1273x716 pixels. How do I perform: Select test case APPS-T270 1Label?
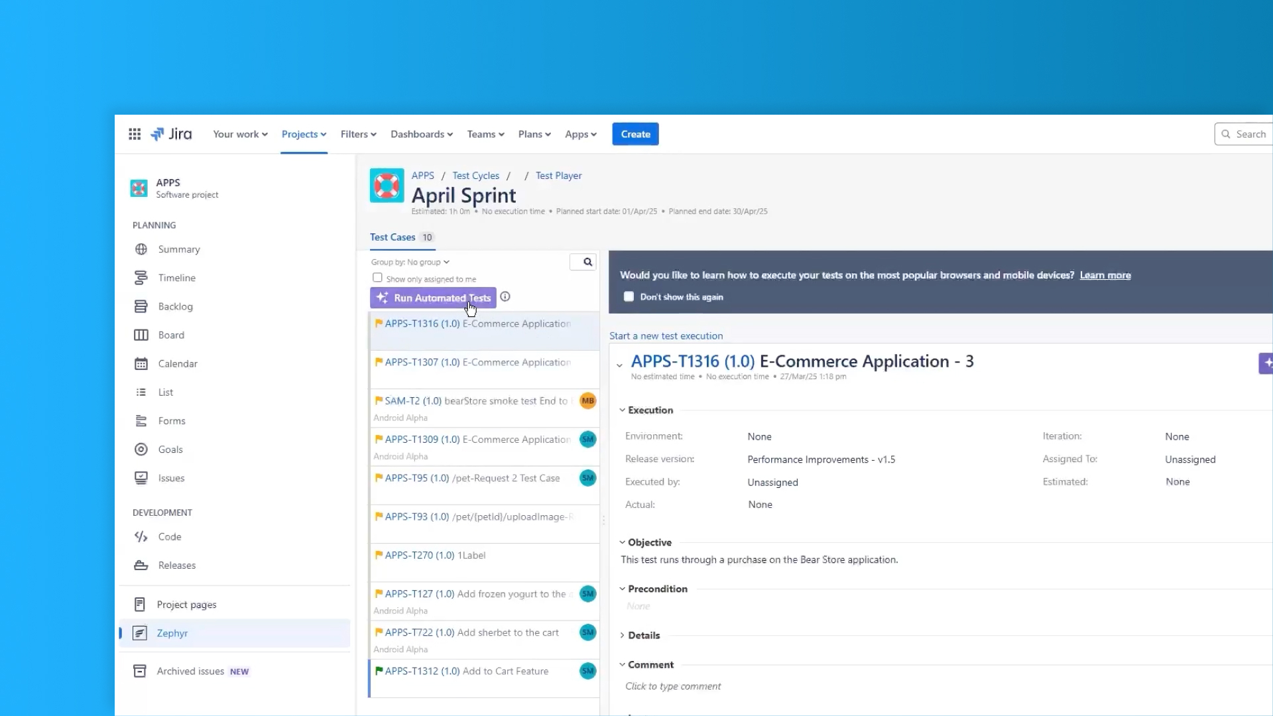coord(484,562)
